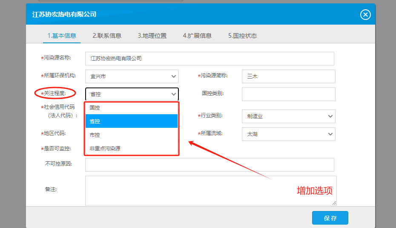
Task: Collapse the 关注程度 dropdown
Action: click(x=132, y=94)
